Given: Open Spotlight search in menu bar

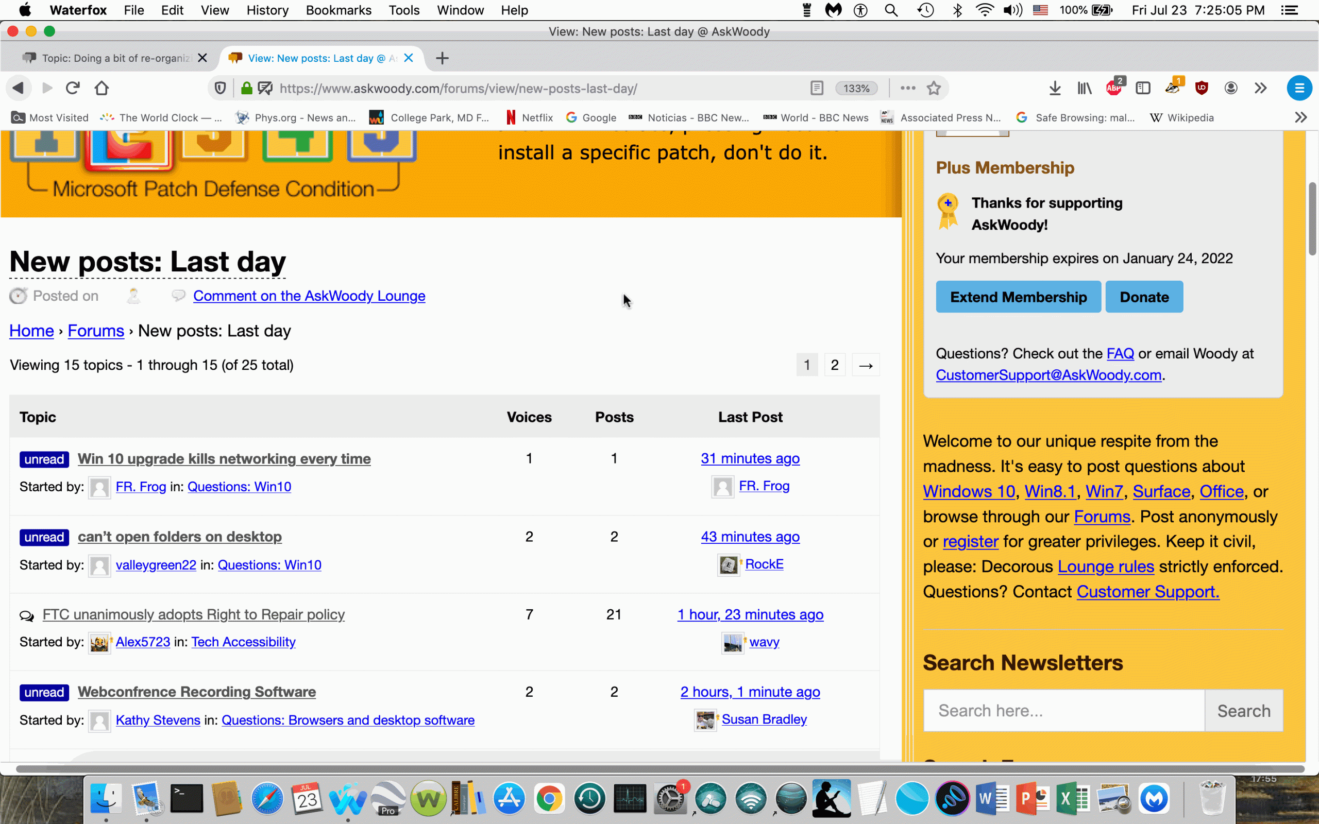Looking at the screenshot, I should coord(891,10).
